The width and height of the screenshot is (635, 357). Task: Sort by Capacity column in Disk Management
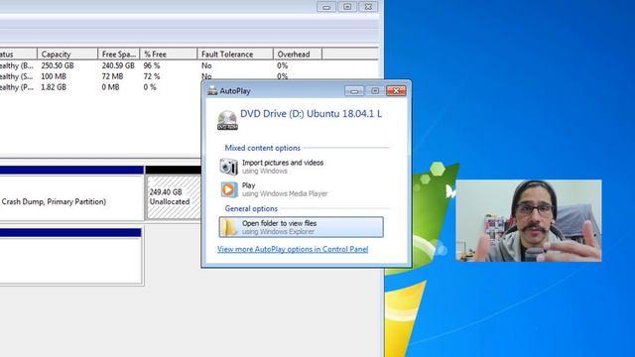click(67, 54)
